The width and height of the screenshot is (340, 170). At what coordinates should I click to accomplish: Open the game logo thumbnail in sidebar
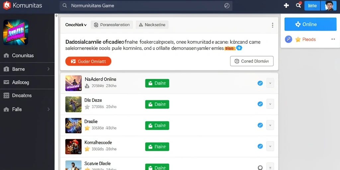tap(16, 32)
